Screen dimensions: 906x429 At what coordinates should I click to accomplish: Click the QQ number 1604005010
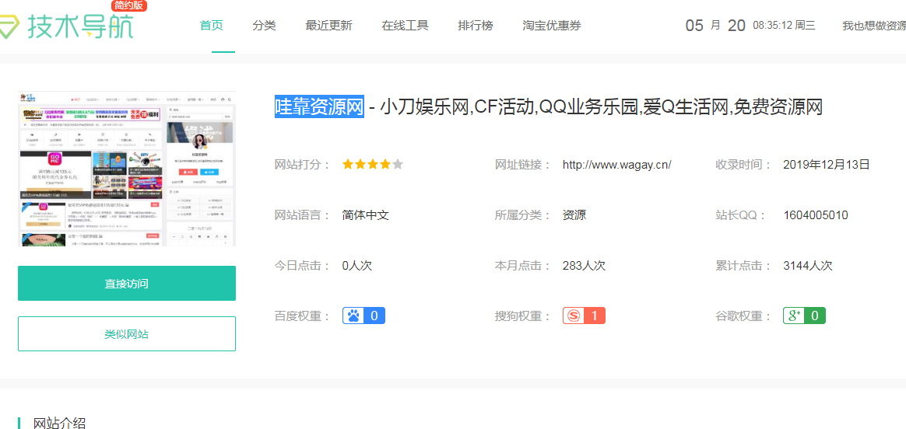click(x=816, y=215)
